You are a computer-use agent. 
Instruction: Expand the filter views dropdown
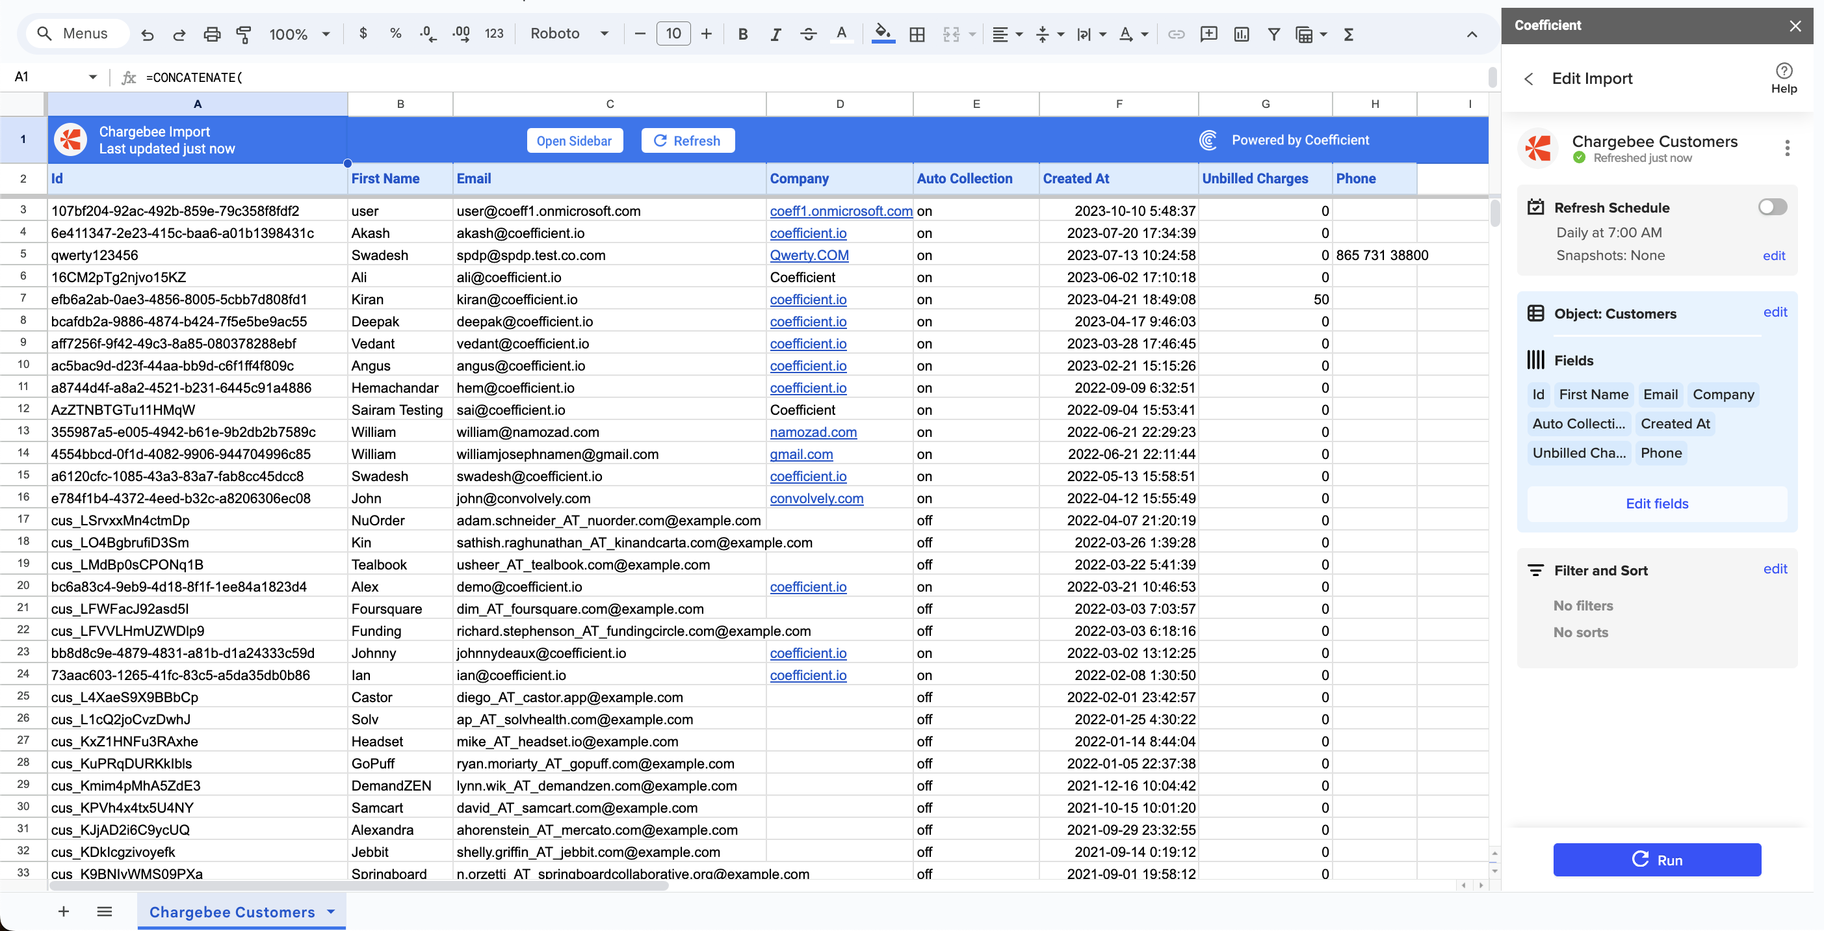click(x=1323, y=34)
